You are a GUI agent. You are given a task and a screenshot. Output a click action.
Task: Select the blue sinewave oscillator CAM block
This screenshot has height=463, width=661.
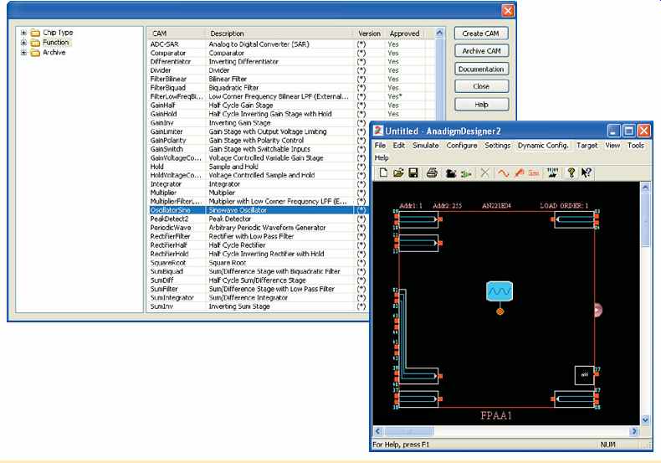500,291
